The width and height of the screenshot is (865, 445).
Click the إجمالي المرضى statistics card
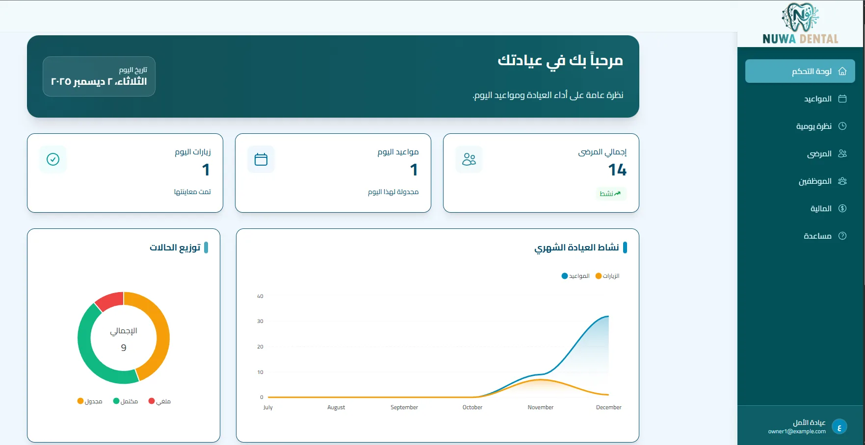(x=541, y=173)
